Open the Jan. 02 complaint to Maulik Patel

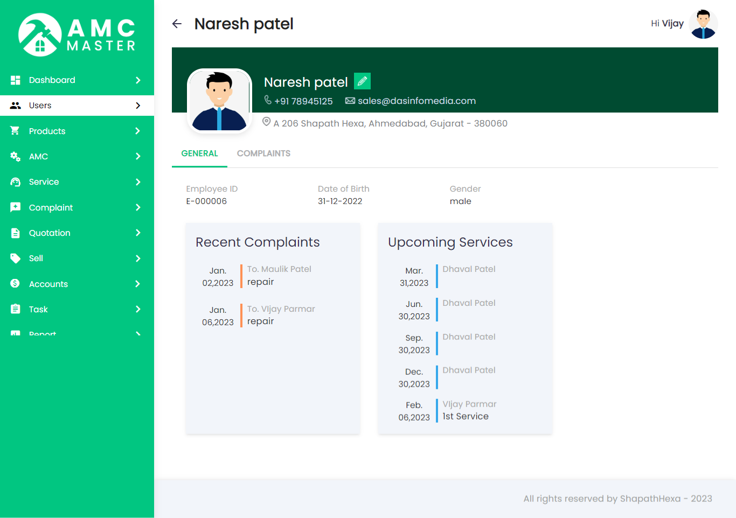pos(279,275)
